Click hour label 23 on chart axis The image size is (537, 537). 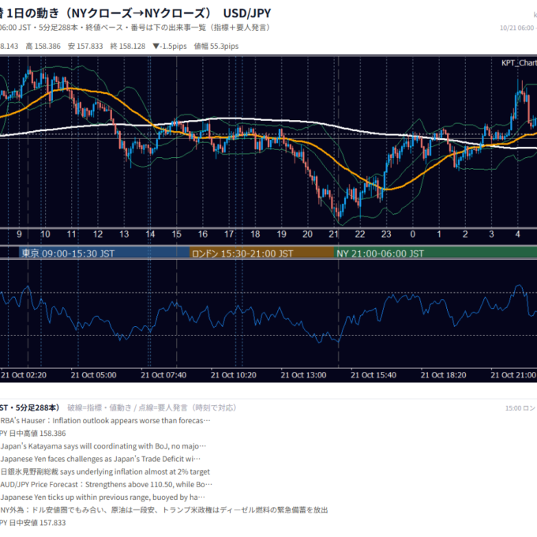coord(386,235)
